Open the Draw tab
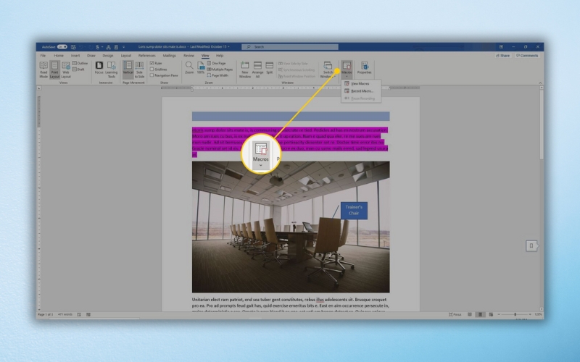 click(x=91, y=56)
